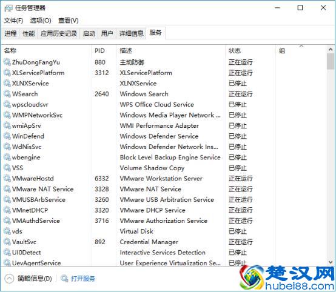Screen dimensions: 336x292
Task: Click PID 6332 in the VMwareHostd row
Action: 102,179
